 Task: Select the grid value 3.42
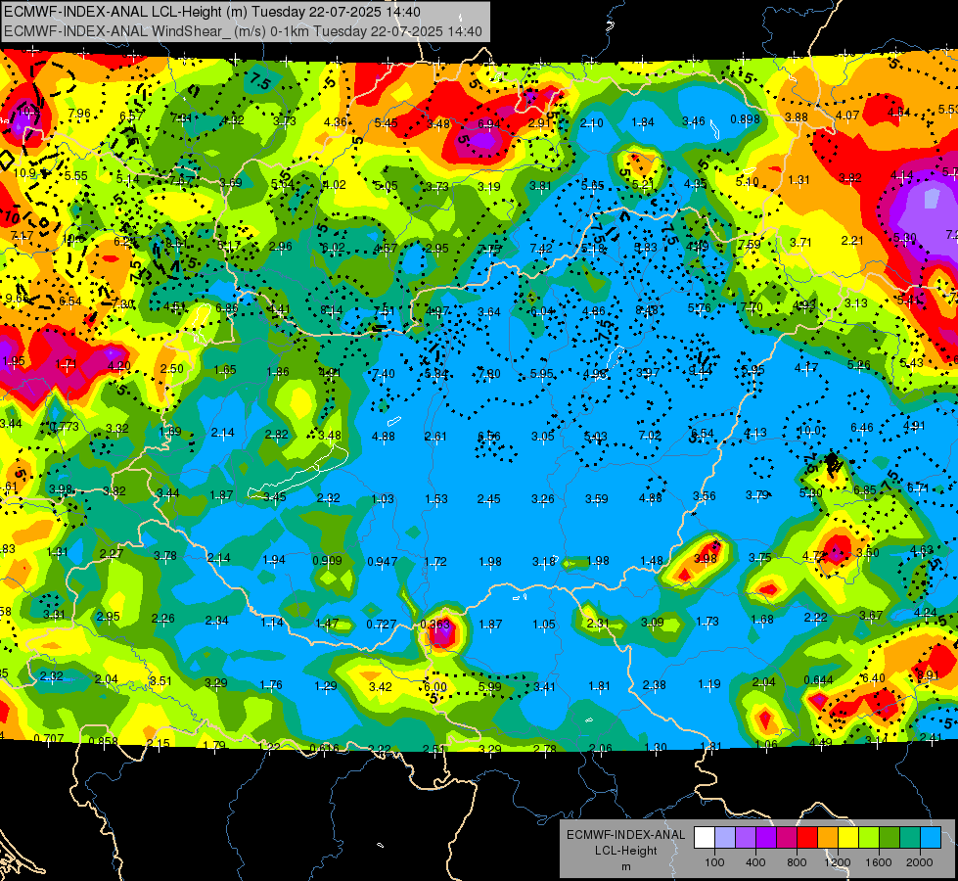point(381,686)
